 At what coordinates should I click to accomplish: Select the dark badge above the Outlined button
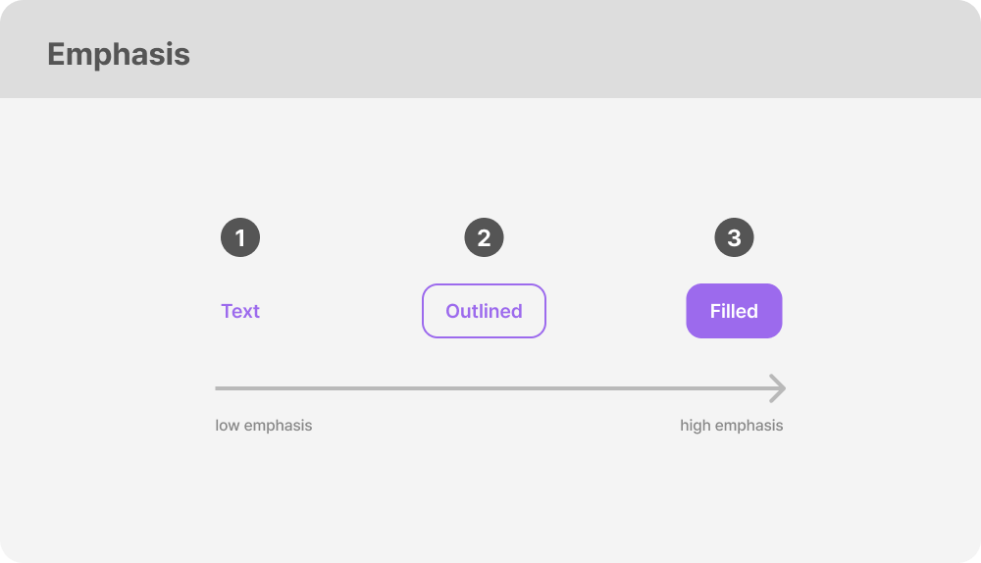[484, 237]
